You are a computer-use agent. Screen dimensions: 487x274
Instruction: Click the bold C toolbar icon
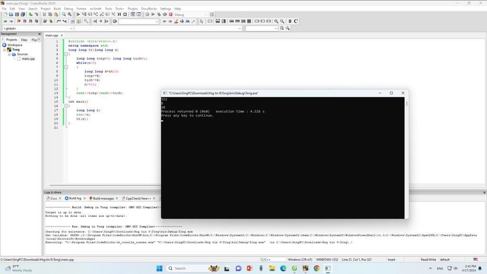[296, 21]
